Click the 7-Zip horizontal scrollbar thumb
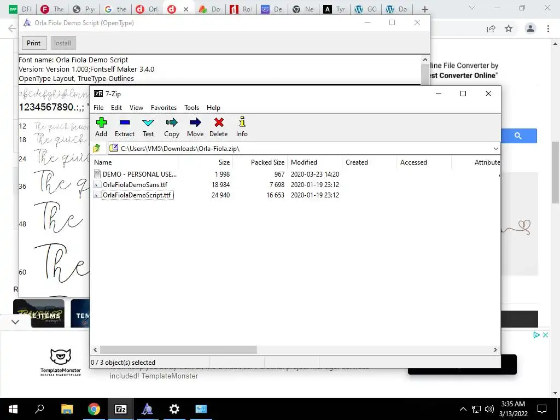The image size is (560, 420). [178, 349]
